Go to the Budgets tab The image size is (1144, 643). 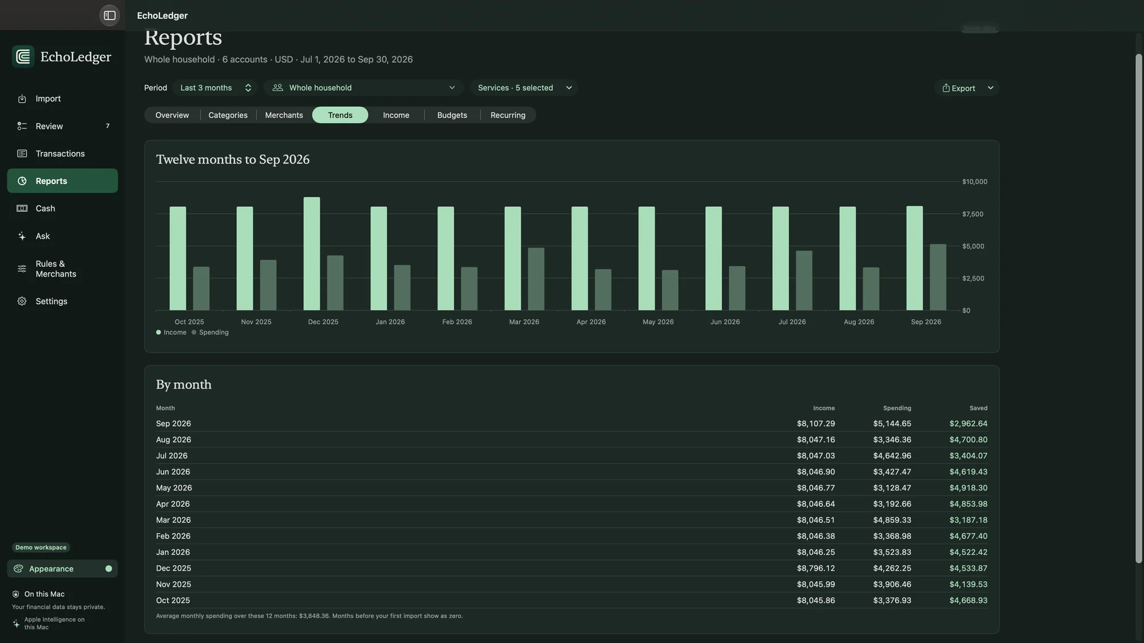pyautogui.click(x=452, y=115)
